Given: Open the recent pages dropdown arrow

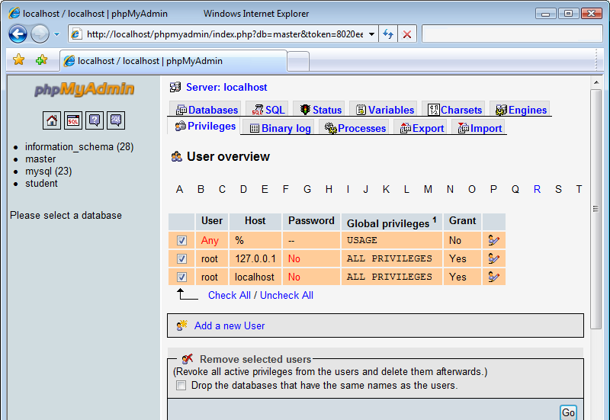Looking at the screenshot, I should click(56, 34).
